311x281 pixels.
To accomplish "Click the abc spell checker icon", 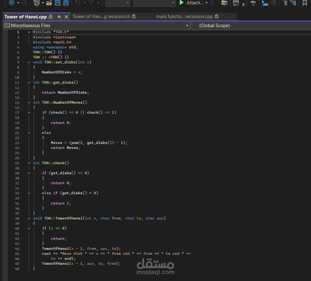I will [x=253, y=3].
